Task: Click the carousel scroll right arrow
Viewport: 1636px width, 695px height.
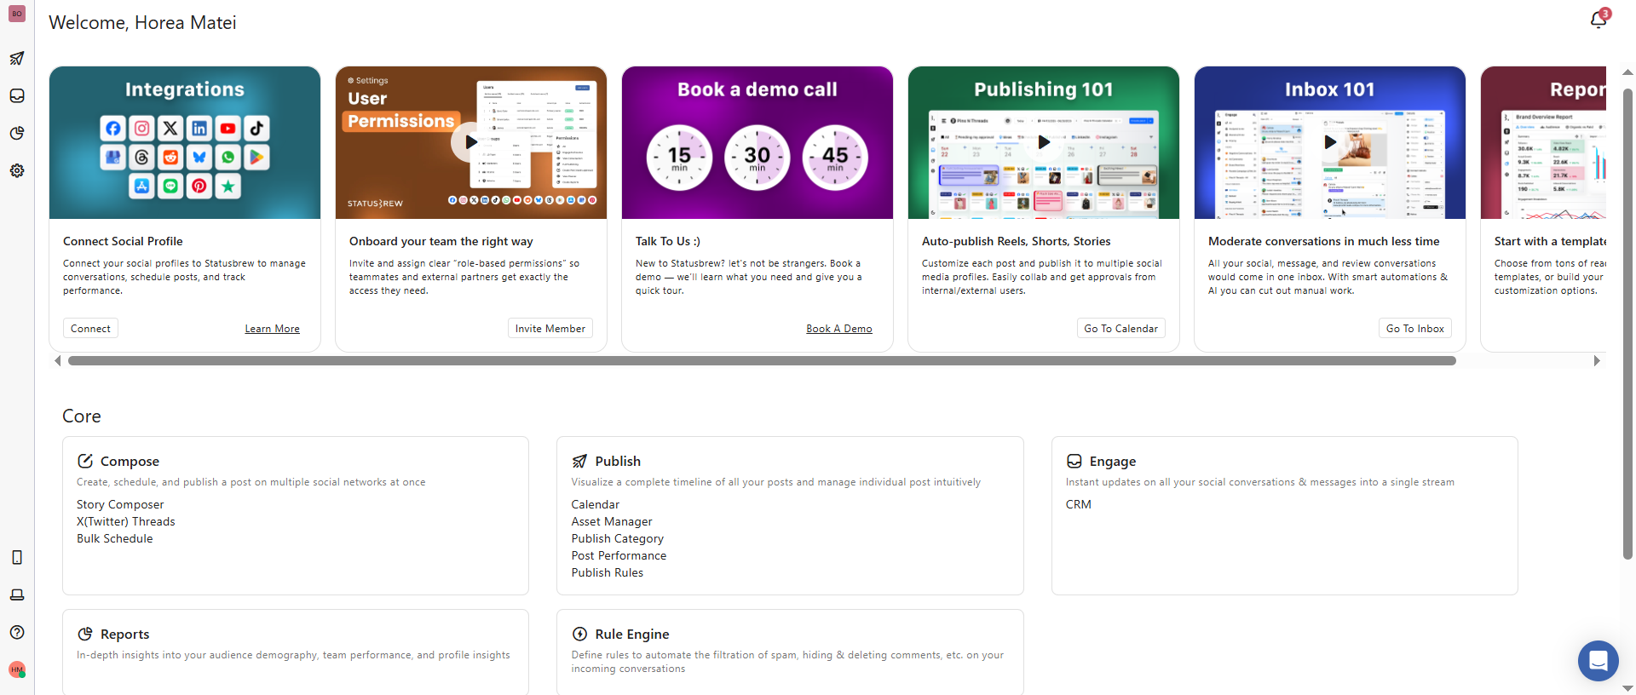Action: (x=1597, y=361)
